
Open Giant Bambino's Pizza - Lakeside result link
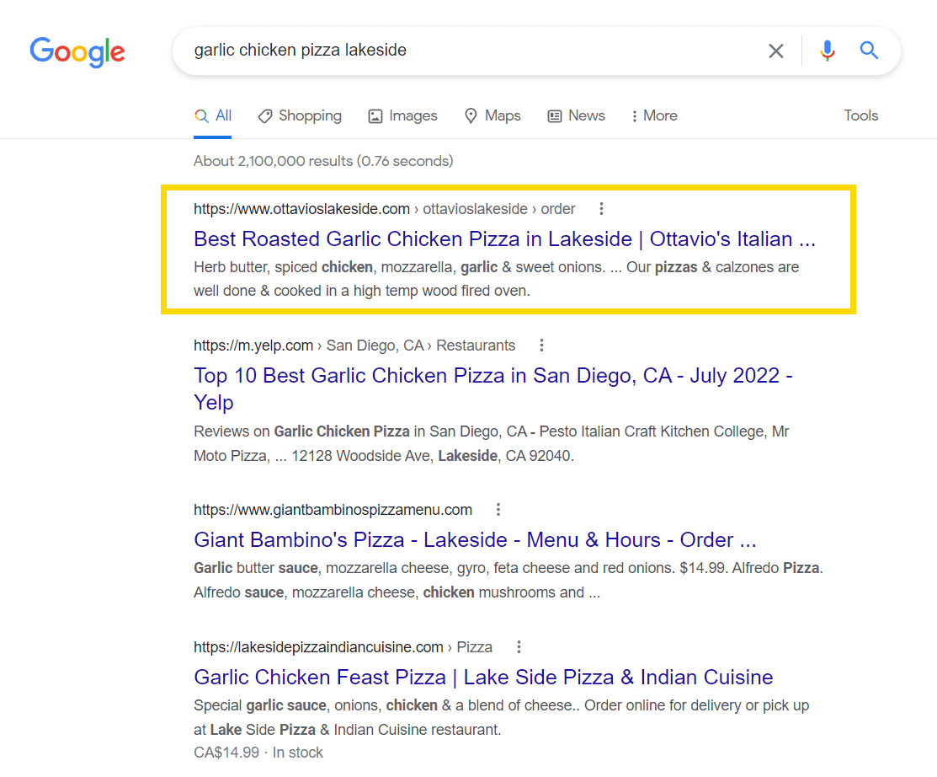point(475,540)
